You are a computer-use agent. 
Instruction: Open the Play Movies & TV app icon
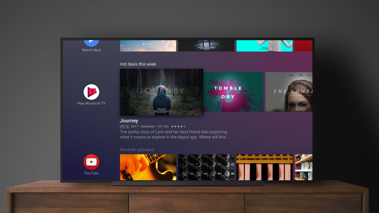[x=91, y=92]
